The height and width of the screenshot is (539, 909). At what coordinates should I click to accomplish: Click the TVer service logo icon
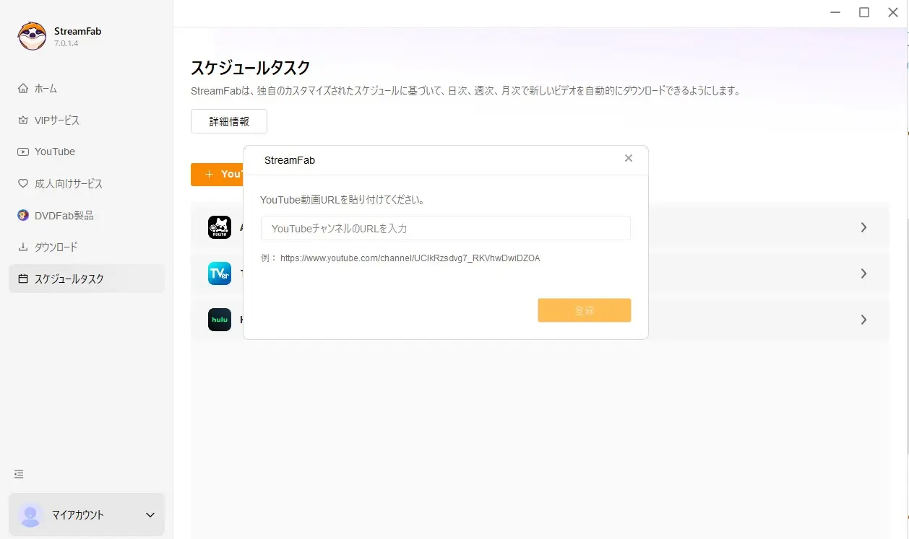click(x=220, y=273)
